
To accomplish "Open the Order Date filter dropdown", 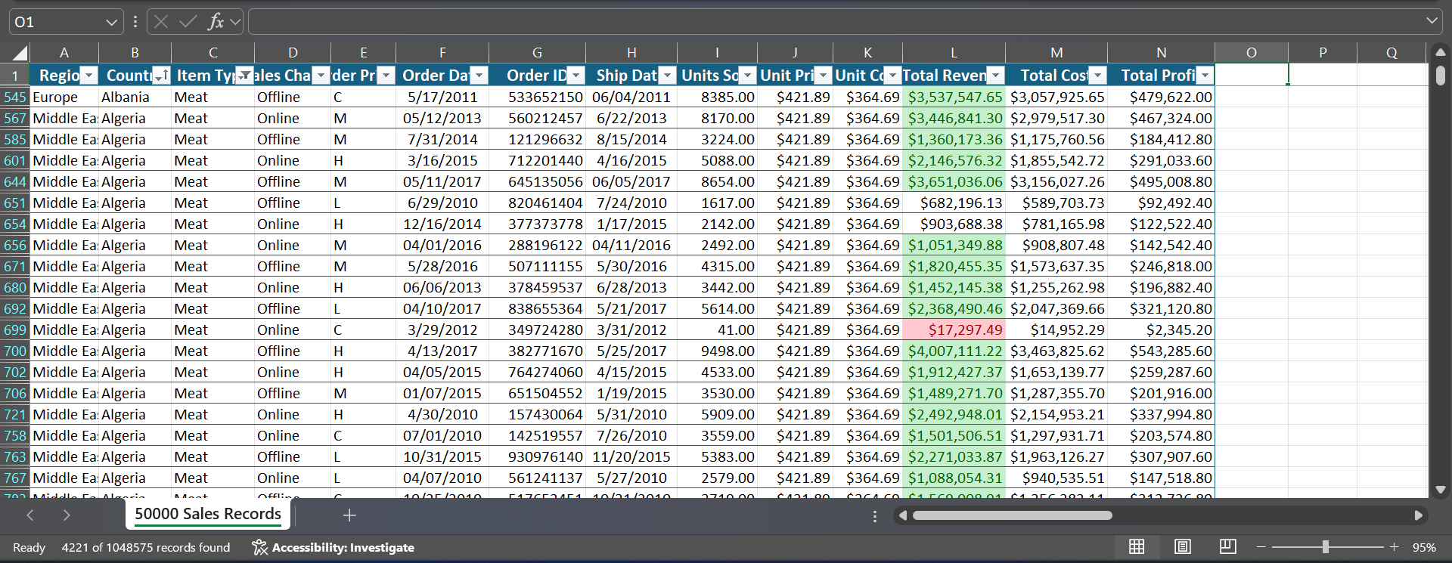I will click(x=479, y=76).
